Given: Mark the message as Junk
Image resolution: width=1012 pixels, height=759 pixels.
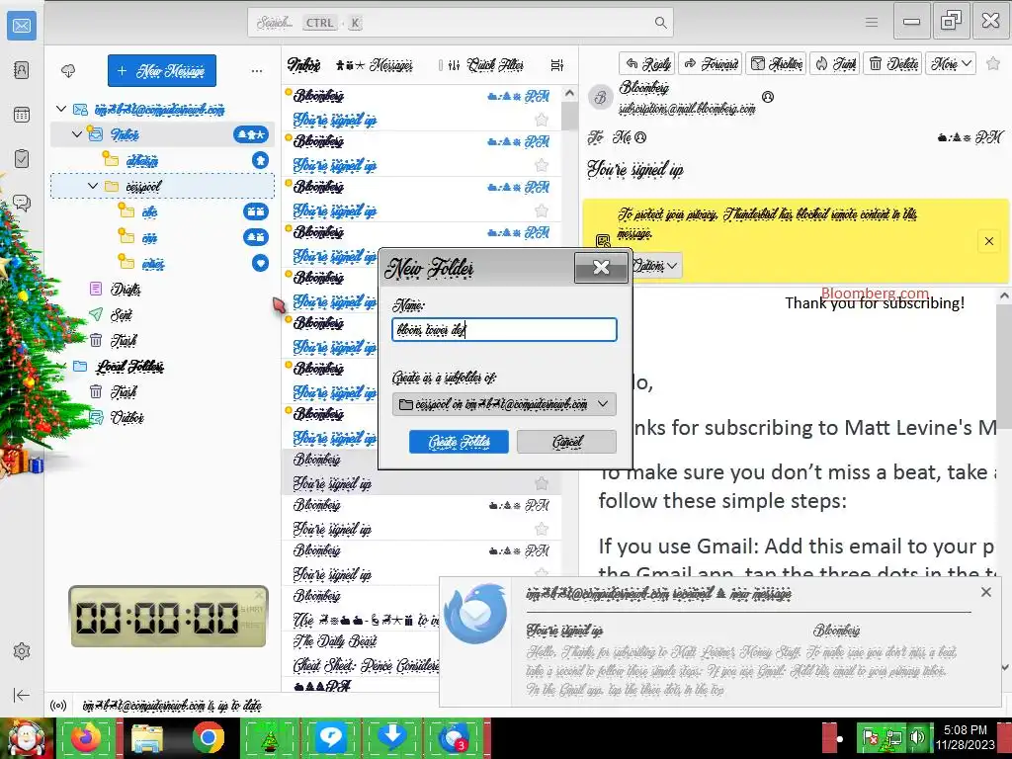Looking at the screenshot, I should click(835, 63).
